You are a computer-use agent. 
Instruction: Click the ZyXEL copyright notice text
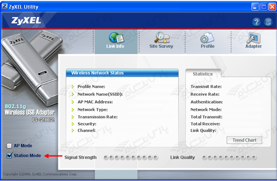40,174
